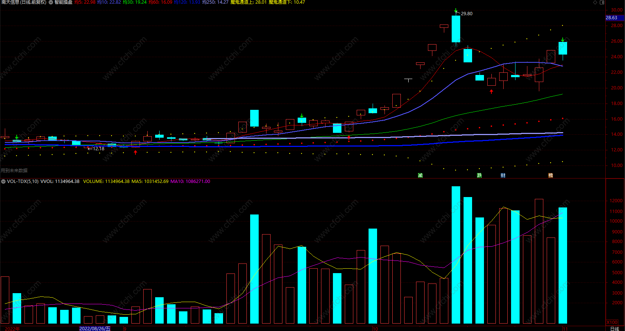The width and height of the screenshot is (625, 331).
Task: Click the tall cyan candle at the 29.80 peak
Action: coord(456,29)
